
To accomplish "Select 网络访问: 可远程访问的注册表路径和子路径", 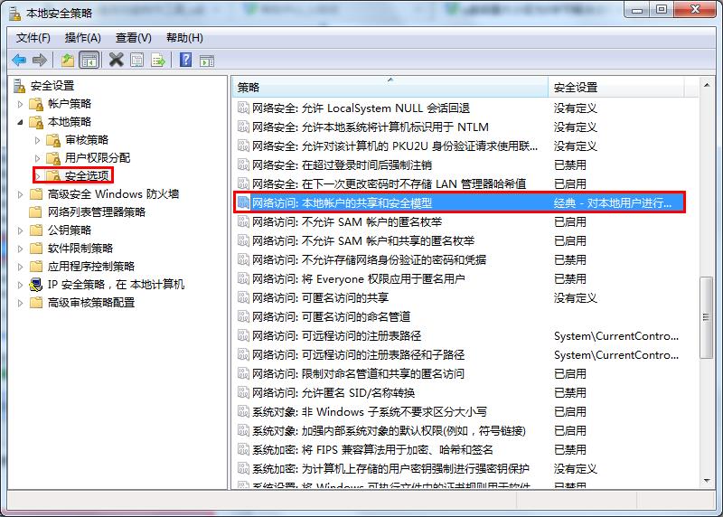I will pos(358,354).
